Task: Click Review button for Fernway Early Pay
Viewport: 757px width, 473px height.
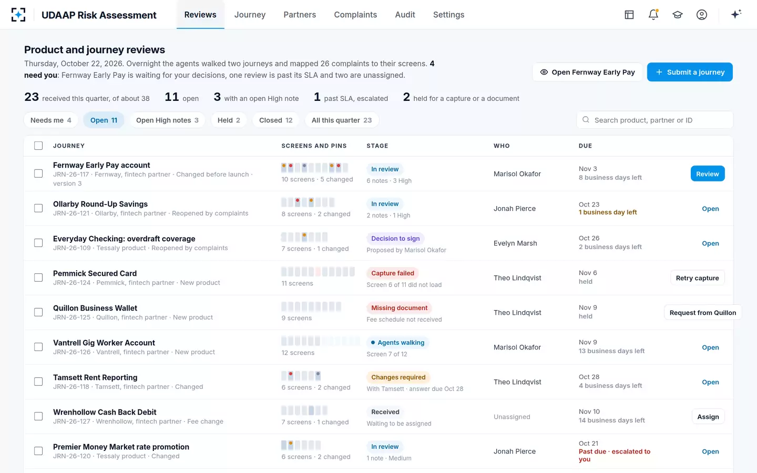Action: click(x=708, y=174)
